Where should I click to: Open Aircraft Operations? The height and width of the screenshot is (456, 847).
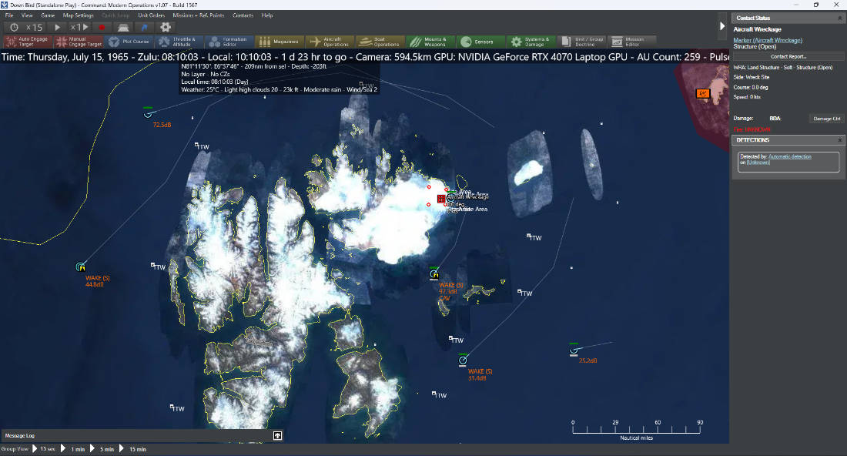click(x=330, y=42)
